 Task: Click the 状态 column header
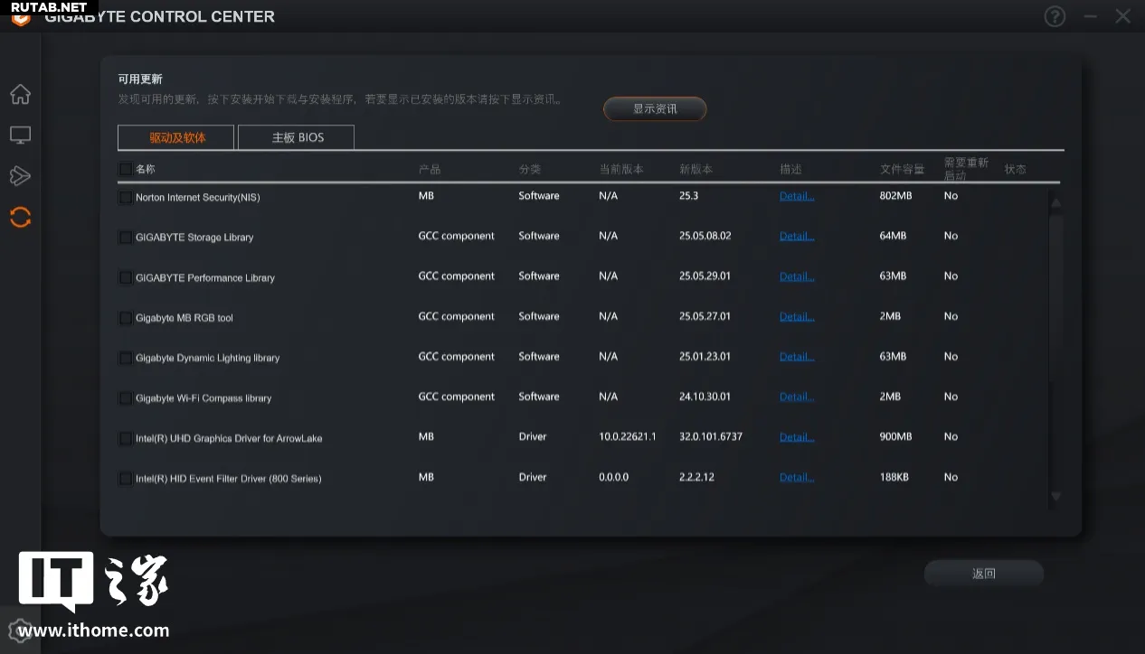pos(1015,169)
